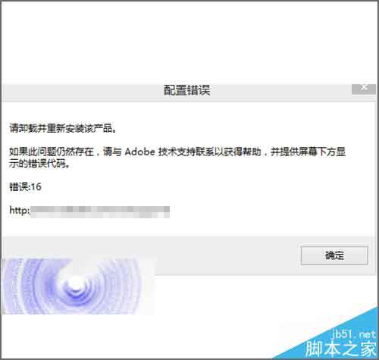Click the 脚本之家 watermark logo
This screenshot has height=360, width=379.
click(x=340, y=349)
